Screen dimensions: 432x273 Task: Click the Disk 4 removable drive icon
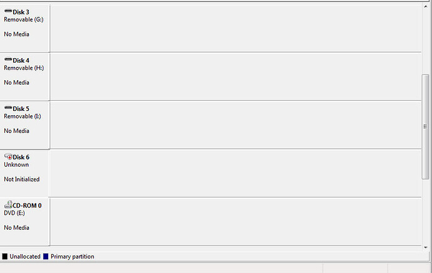click(8, 59)
